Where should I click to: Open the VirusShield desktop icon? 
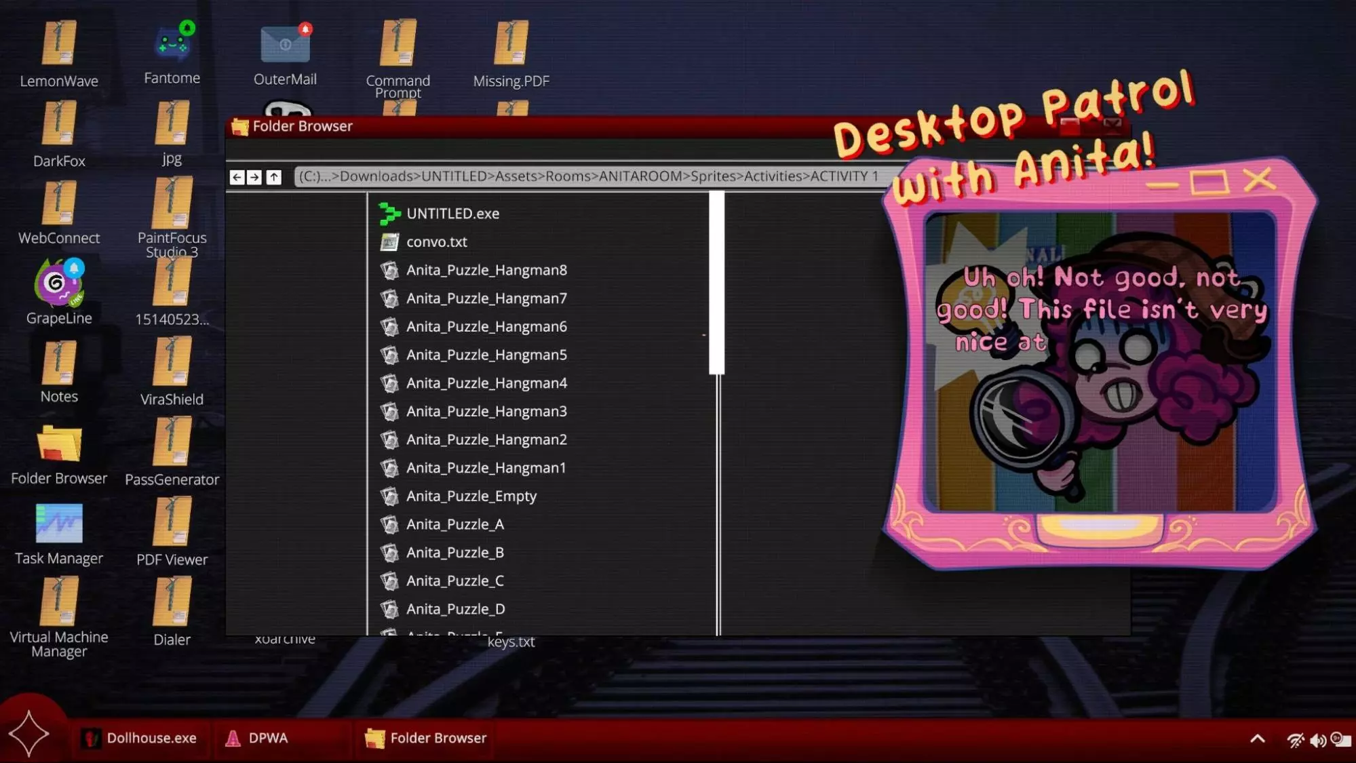172,366
